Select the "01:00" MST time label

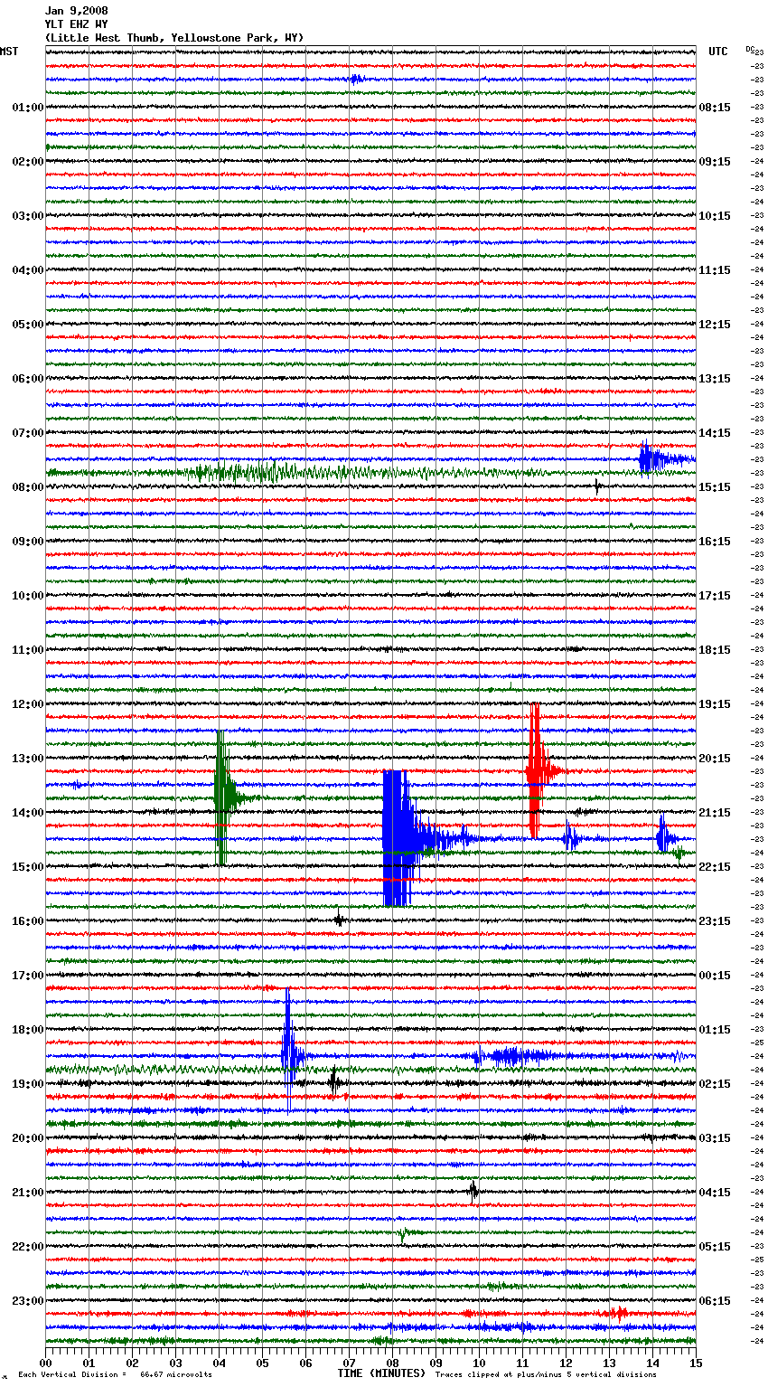(x=27, y=108)
